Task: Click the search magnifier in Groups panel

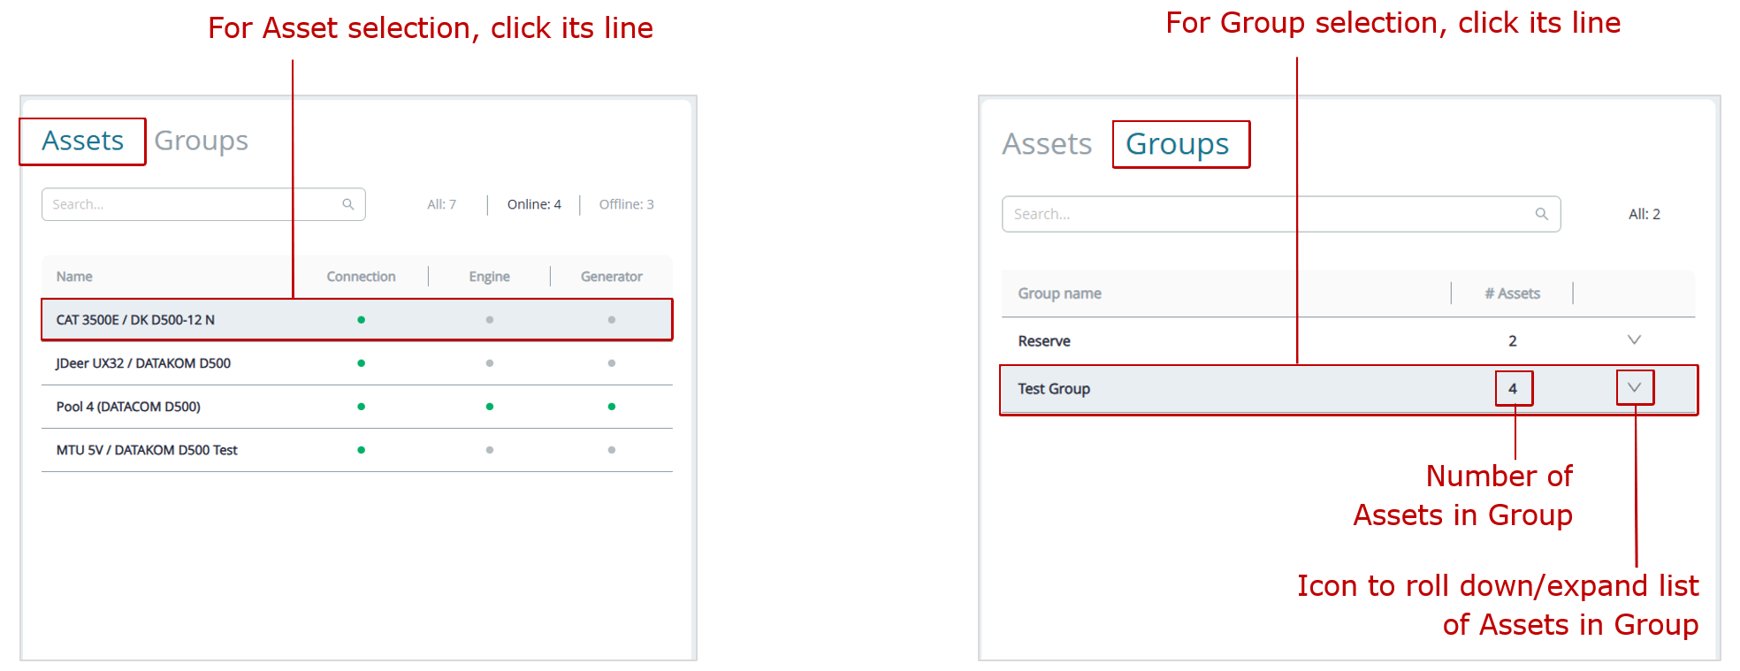Action: [1541, 214]
